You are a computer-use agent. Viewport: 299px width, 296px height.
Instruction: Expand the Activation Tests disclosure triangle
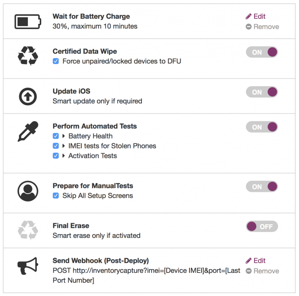64,156
